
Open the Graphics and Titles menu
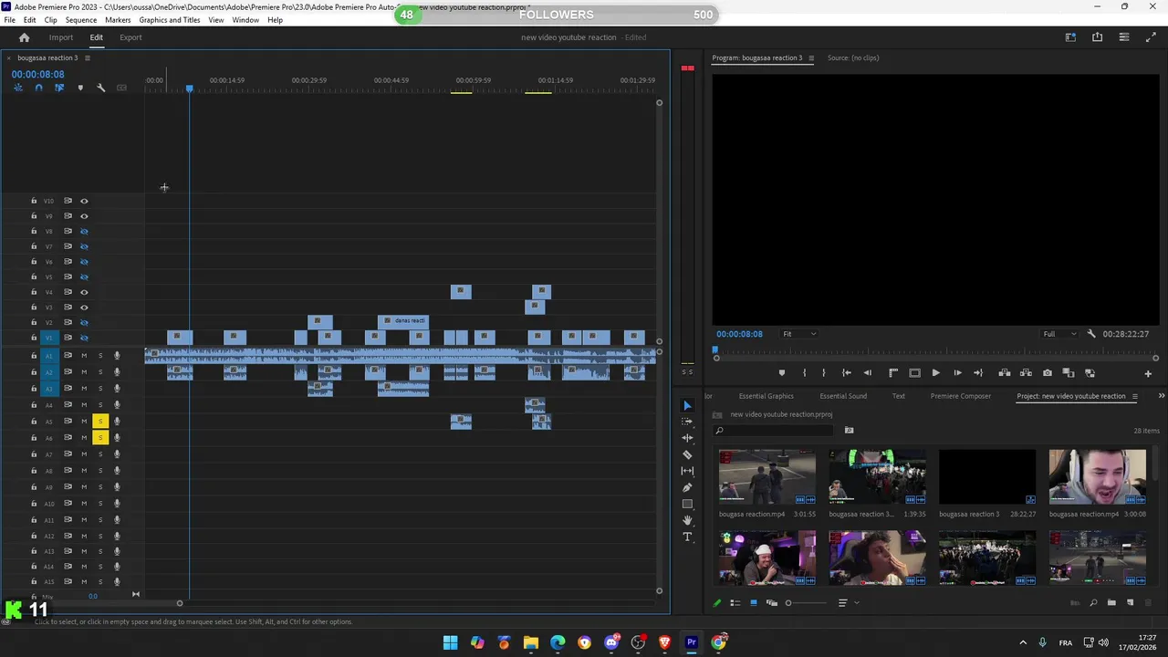coord(170,20)
